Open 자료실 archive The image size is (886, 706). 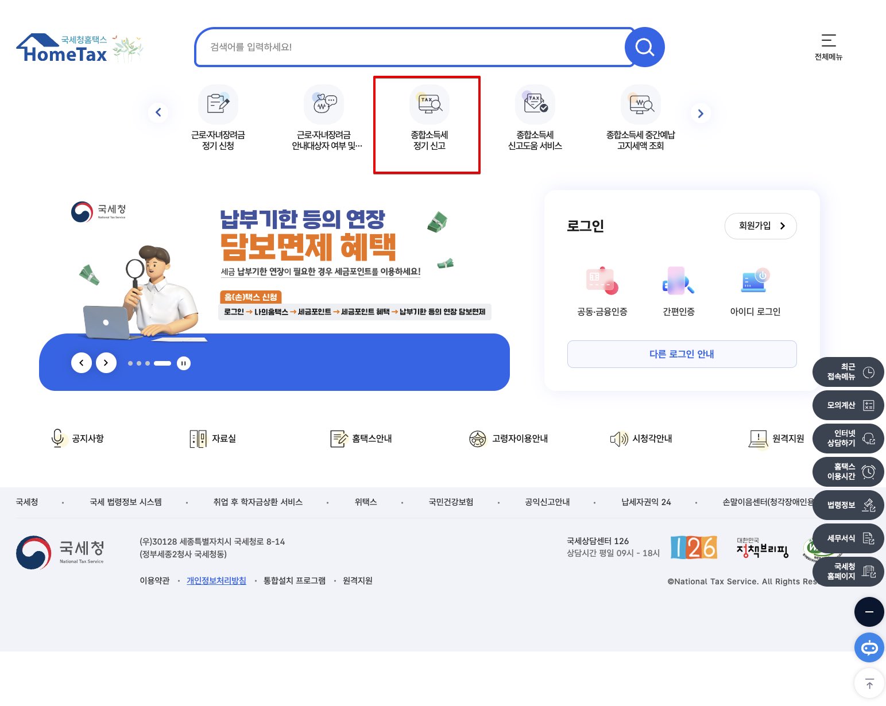point(213,439)
